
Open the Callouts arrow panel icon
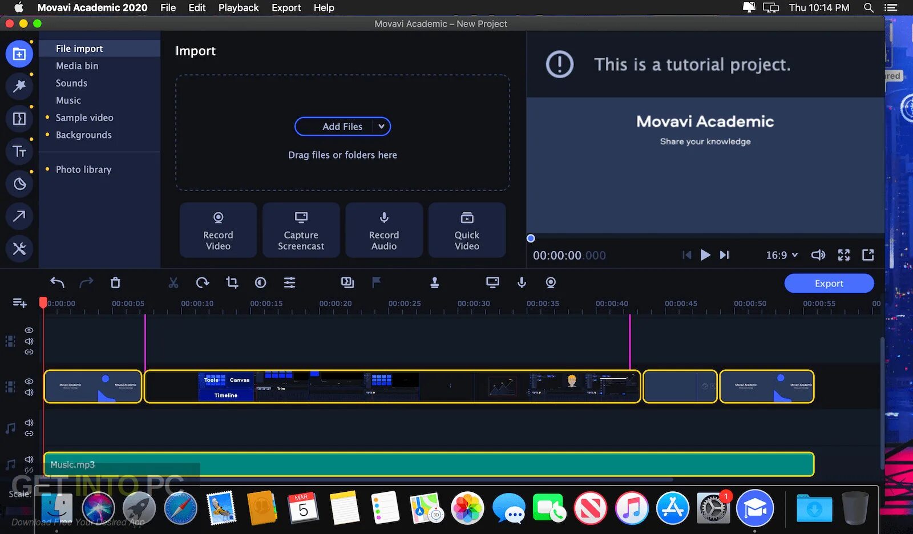pos(19,216)
